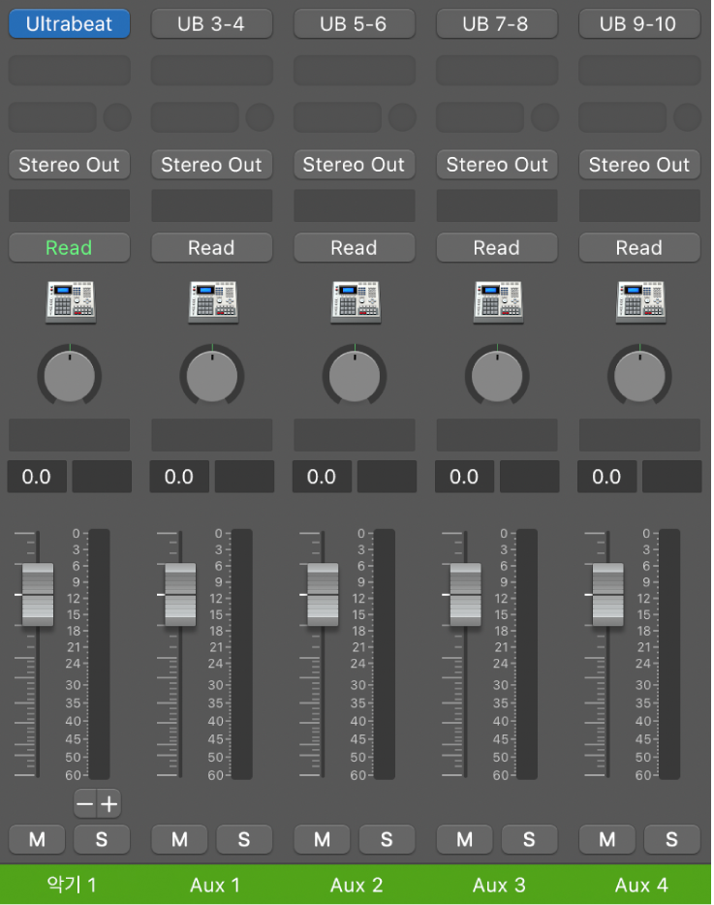Open Stereo Out output menu on Aux 4

coord(639,165)
